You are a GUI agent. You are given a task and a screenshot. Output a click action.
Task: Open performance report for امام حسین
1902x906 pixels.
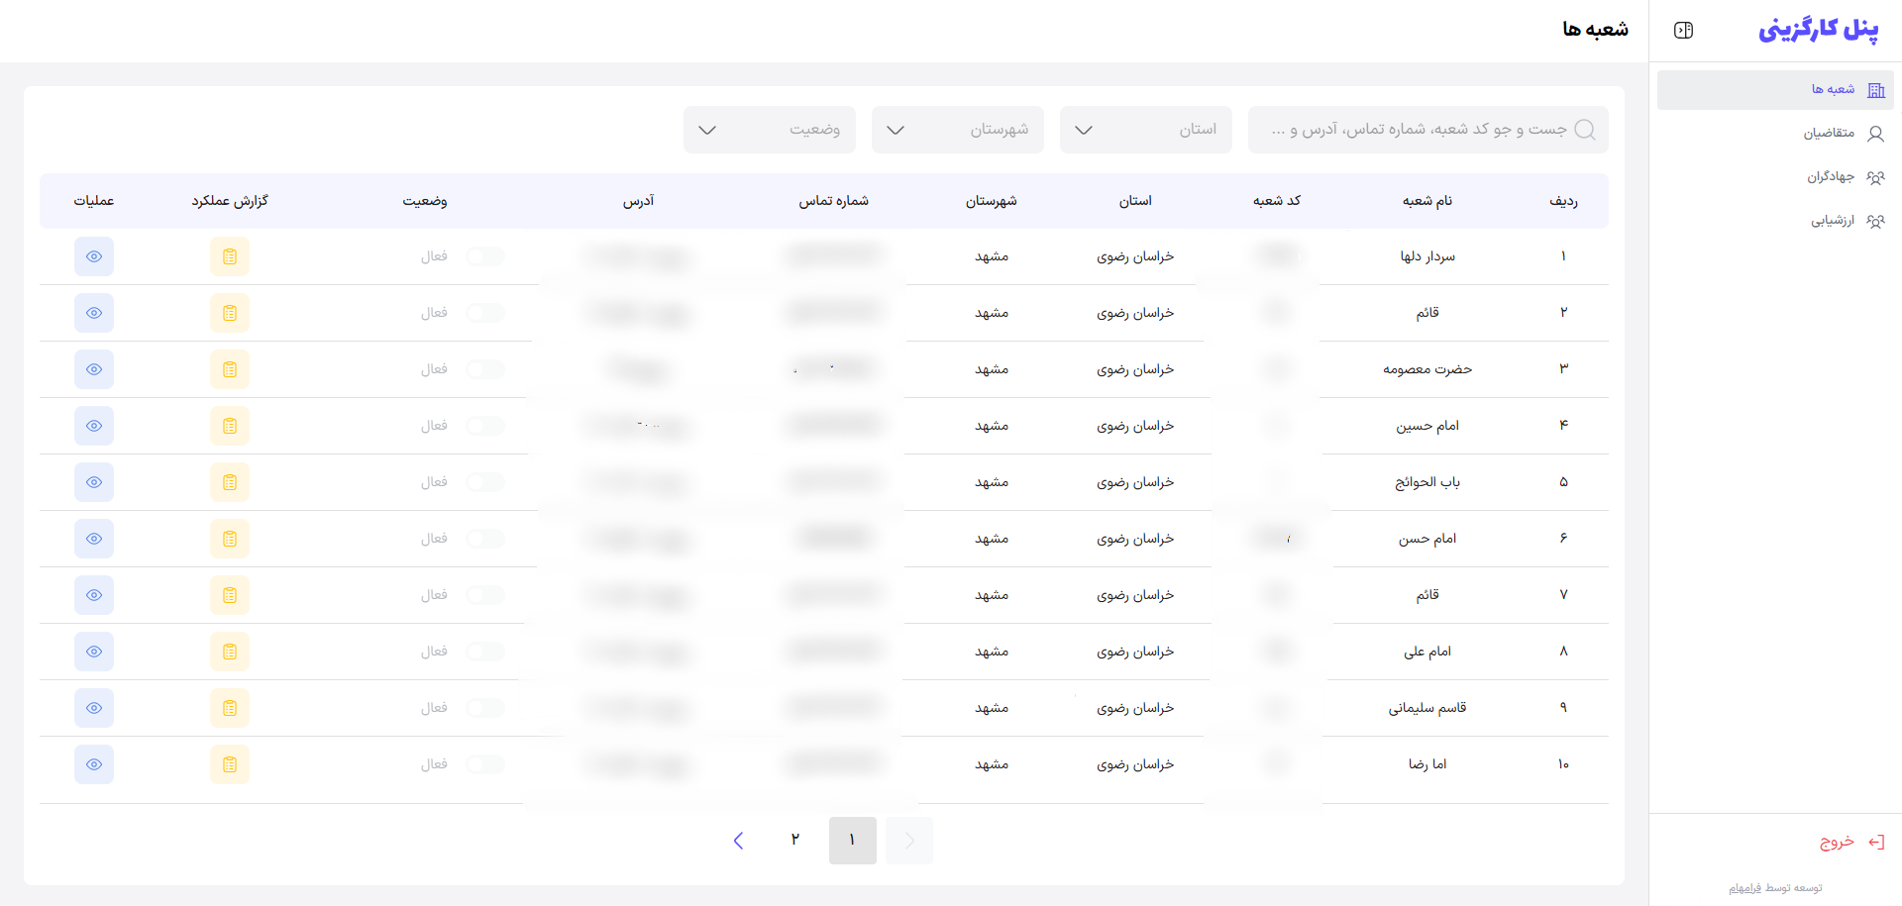point(230,426)
